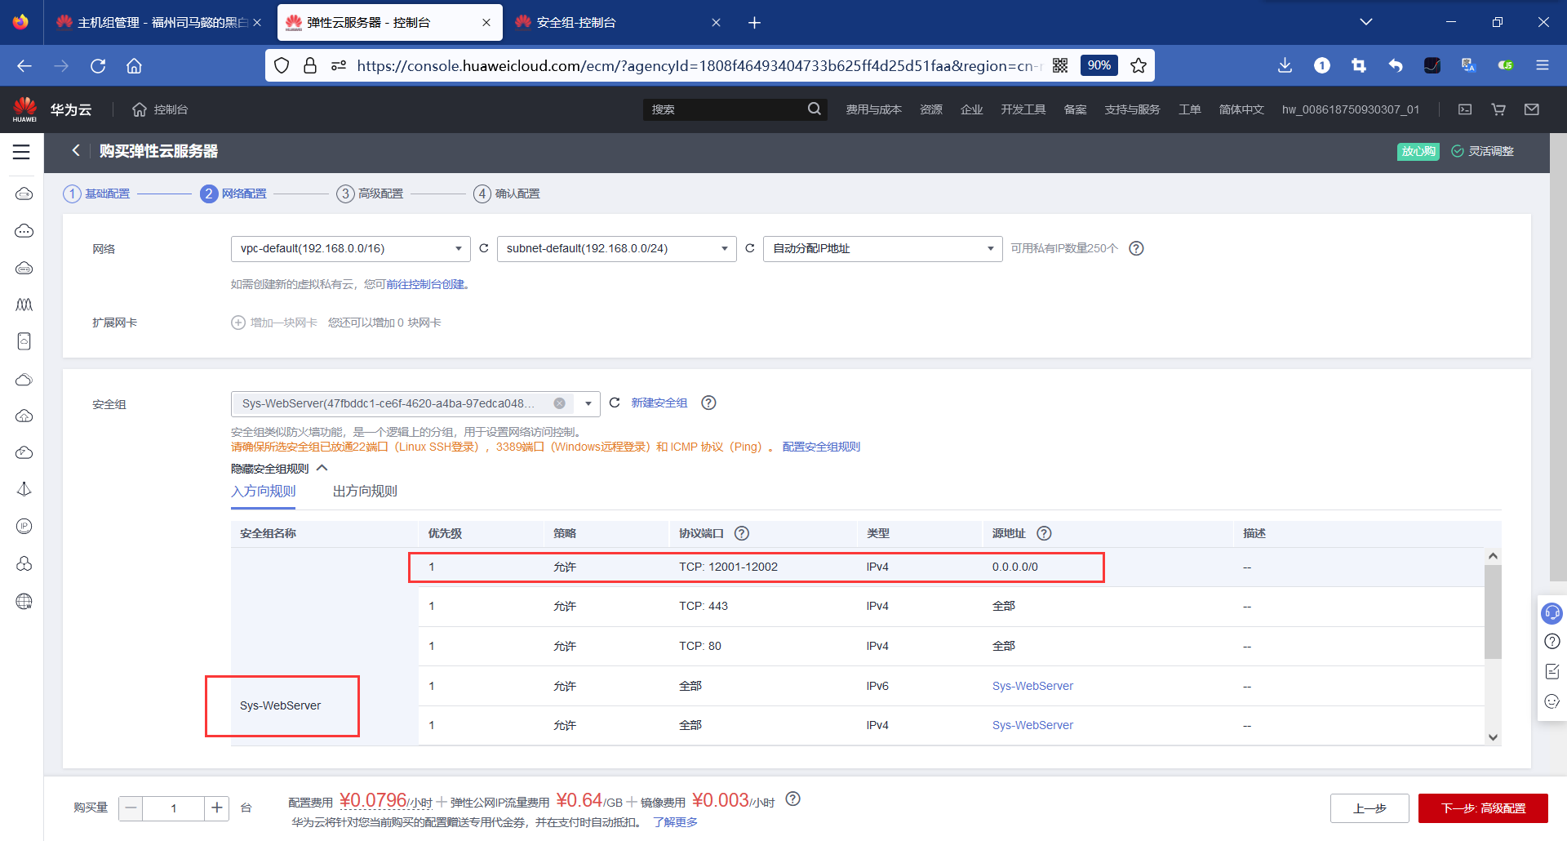Reload the browser page
The image size is (1567, 841).
point(98,65)
